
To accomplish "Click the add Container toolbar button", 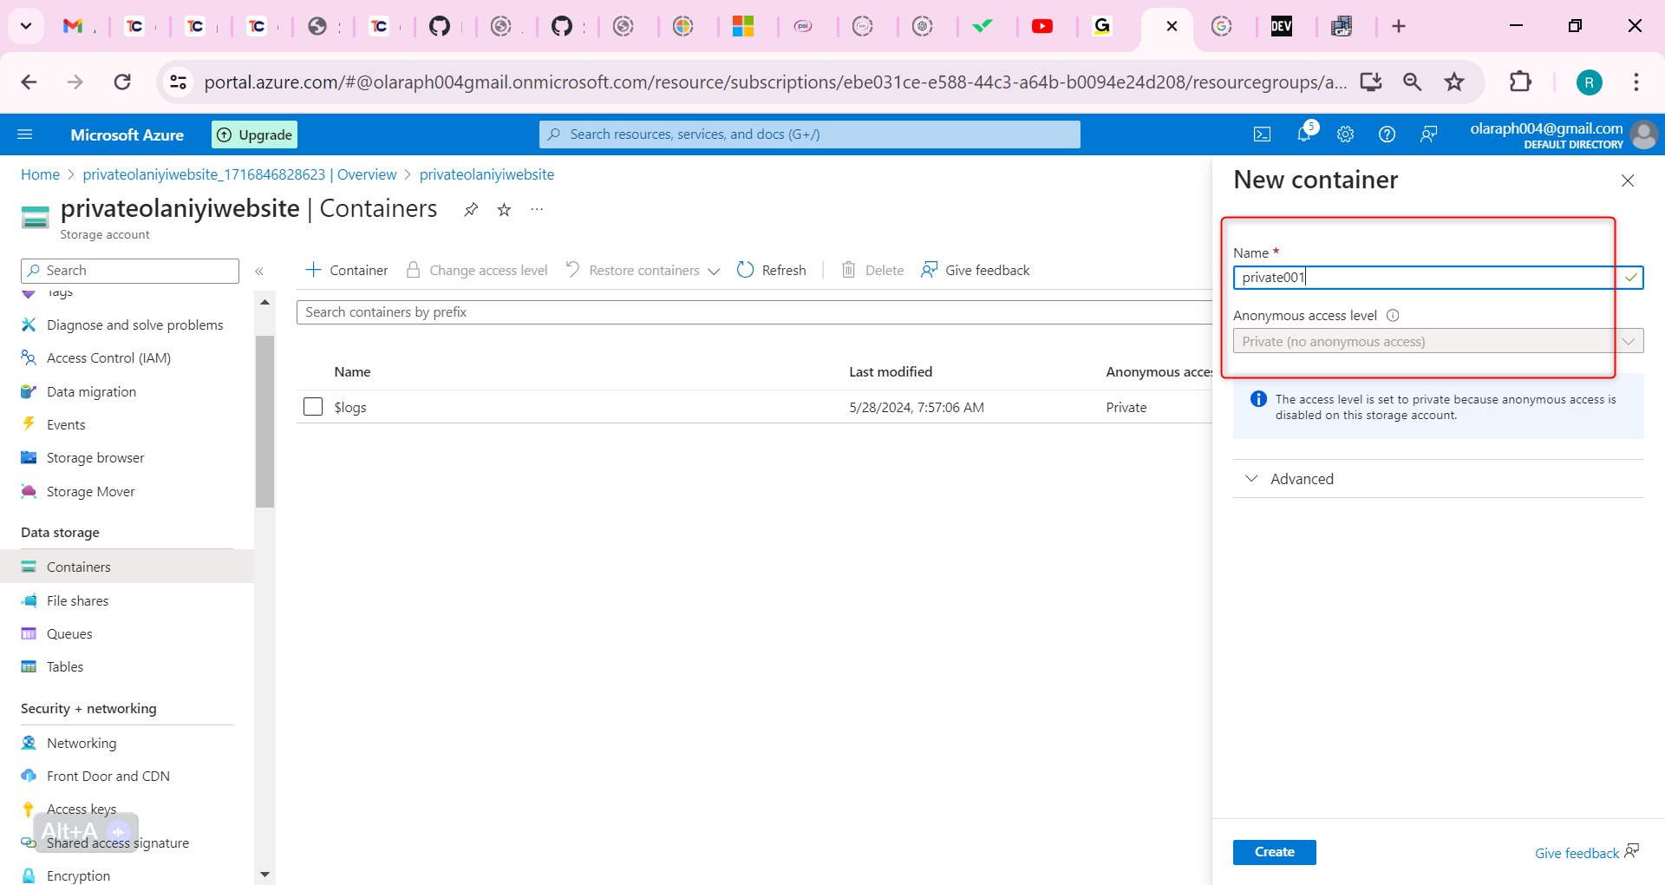I will (346, 271).
